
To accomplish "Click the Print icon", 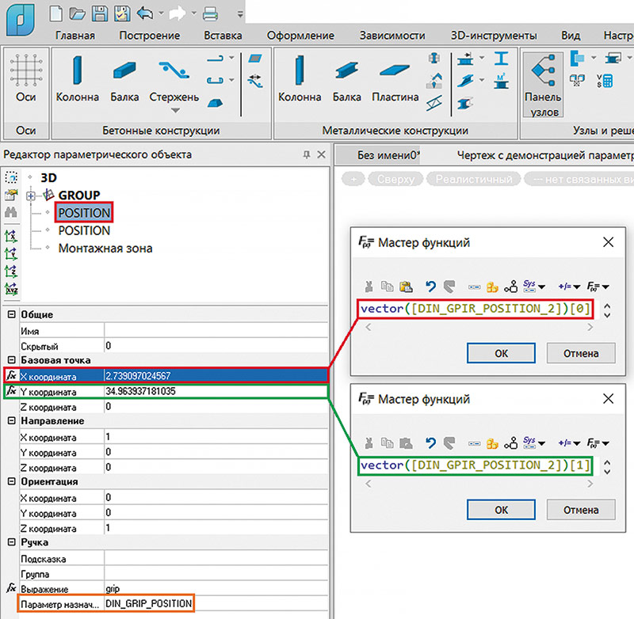I will [210, 13].
